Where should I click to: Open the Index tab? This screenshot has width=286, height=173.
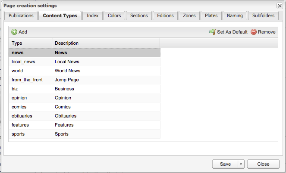(x=92, y=15)
